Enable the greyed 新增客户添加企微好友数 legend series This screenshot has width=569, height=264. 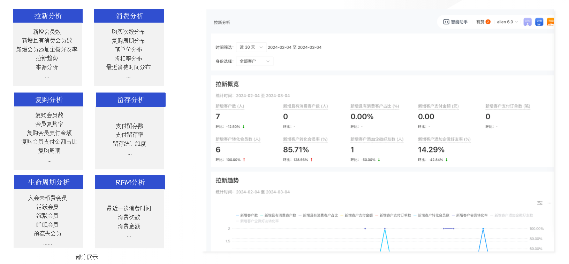pyautogui.click(x=512, y=215)
